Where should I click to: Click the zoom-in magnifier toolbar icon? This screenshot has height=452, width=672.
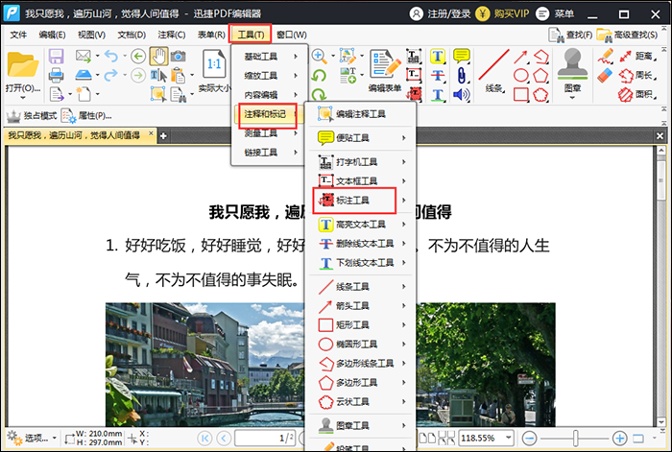click(x=319, y=56)
